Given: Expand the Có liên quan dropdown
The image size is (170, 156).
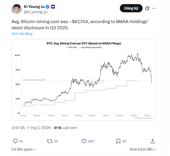Looking at the screenshot, I should coord(24,149).
